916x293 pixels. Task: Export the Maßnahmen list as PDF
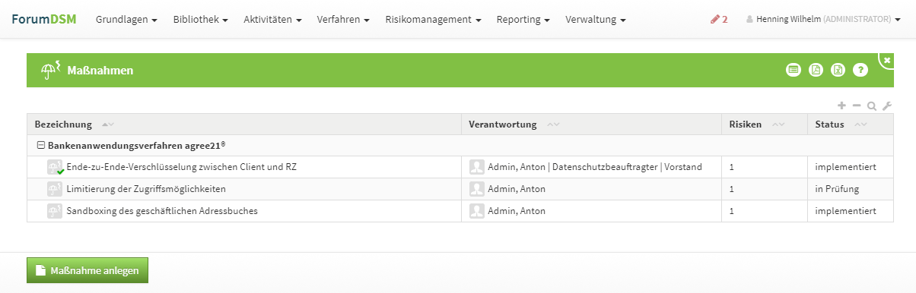(x=816, y=70)
